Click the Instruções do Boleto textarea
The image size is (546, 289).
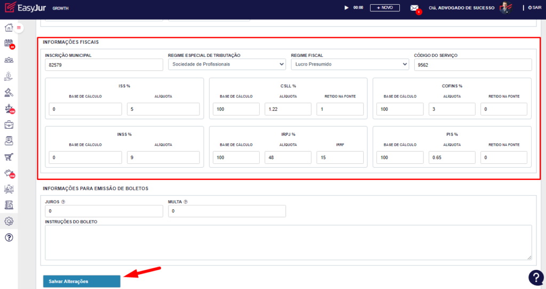288,242
